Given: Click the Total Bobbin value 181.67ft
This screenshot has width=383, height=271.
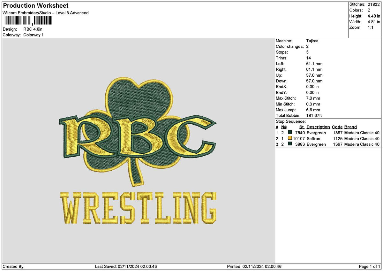Looking at the screenshot, I should [315, 115].
